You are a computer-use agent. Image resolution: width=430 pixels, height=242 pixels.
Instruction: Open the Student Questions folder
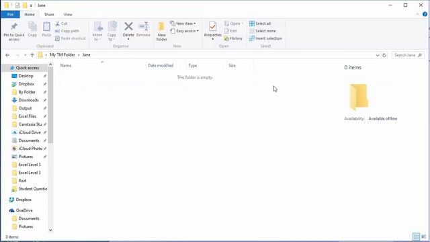33,189
